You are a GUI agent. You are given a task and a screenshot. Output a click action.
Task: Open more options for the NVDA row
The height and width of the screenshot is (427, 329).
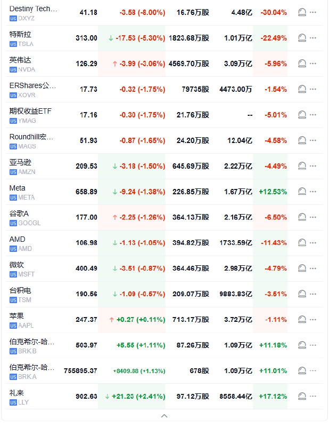click(313, 64)
